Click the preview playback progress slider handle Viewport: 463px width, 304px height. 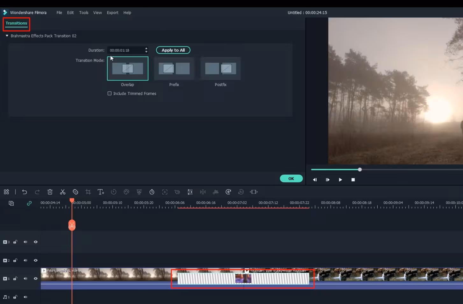[x=360, y=170]
